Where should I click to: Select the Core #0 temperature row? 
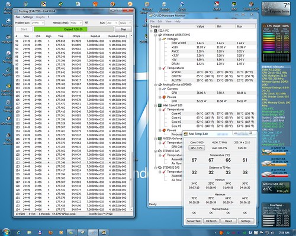point(203,114)
